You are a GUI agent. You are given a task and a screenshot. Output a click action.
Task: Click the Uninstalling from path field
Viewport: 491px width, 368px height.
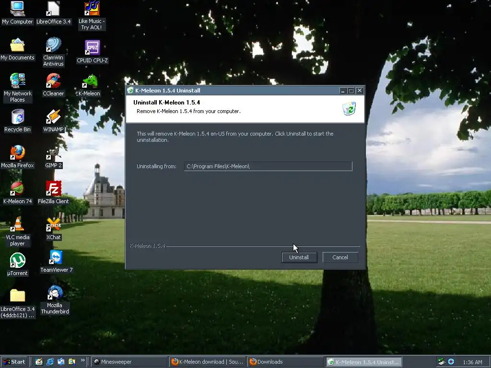pyautogui.click(x=268, y=166)
